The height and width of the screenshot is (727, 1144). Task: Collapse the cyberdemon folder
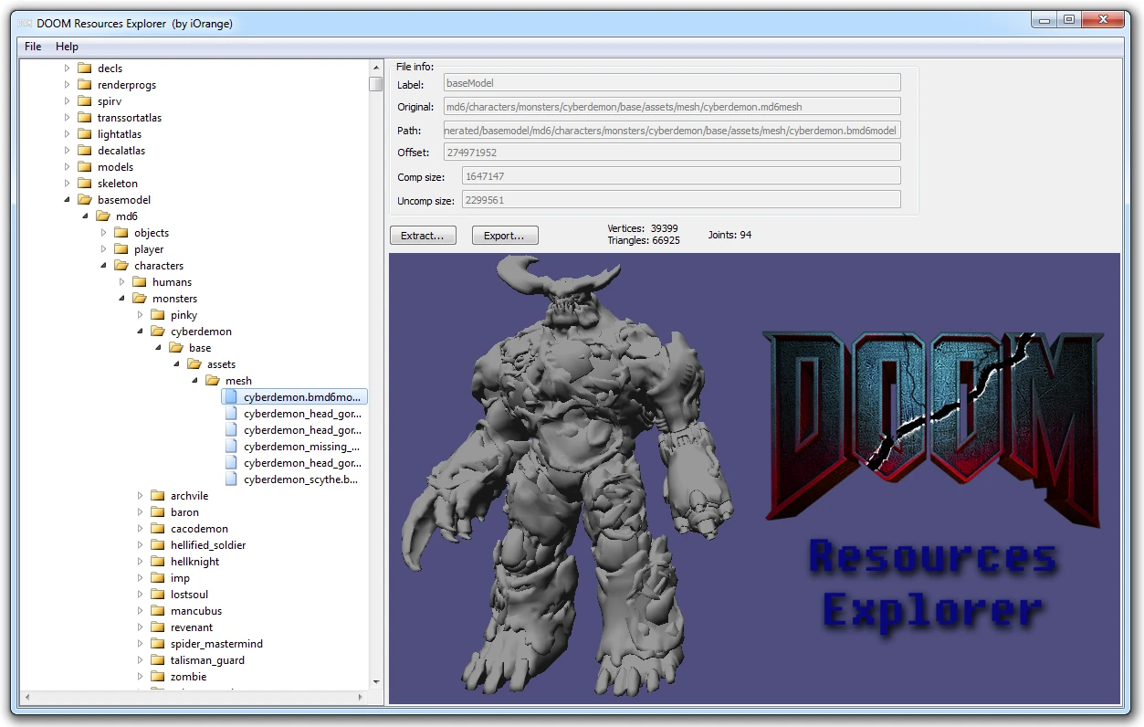click(139, 331)
